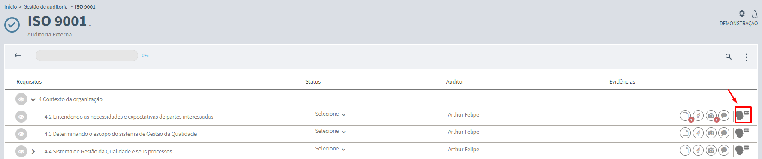Open the comment bubble icon in row 4.4
Screen dimensions: 762x159
[724, 150]
